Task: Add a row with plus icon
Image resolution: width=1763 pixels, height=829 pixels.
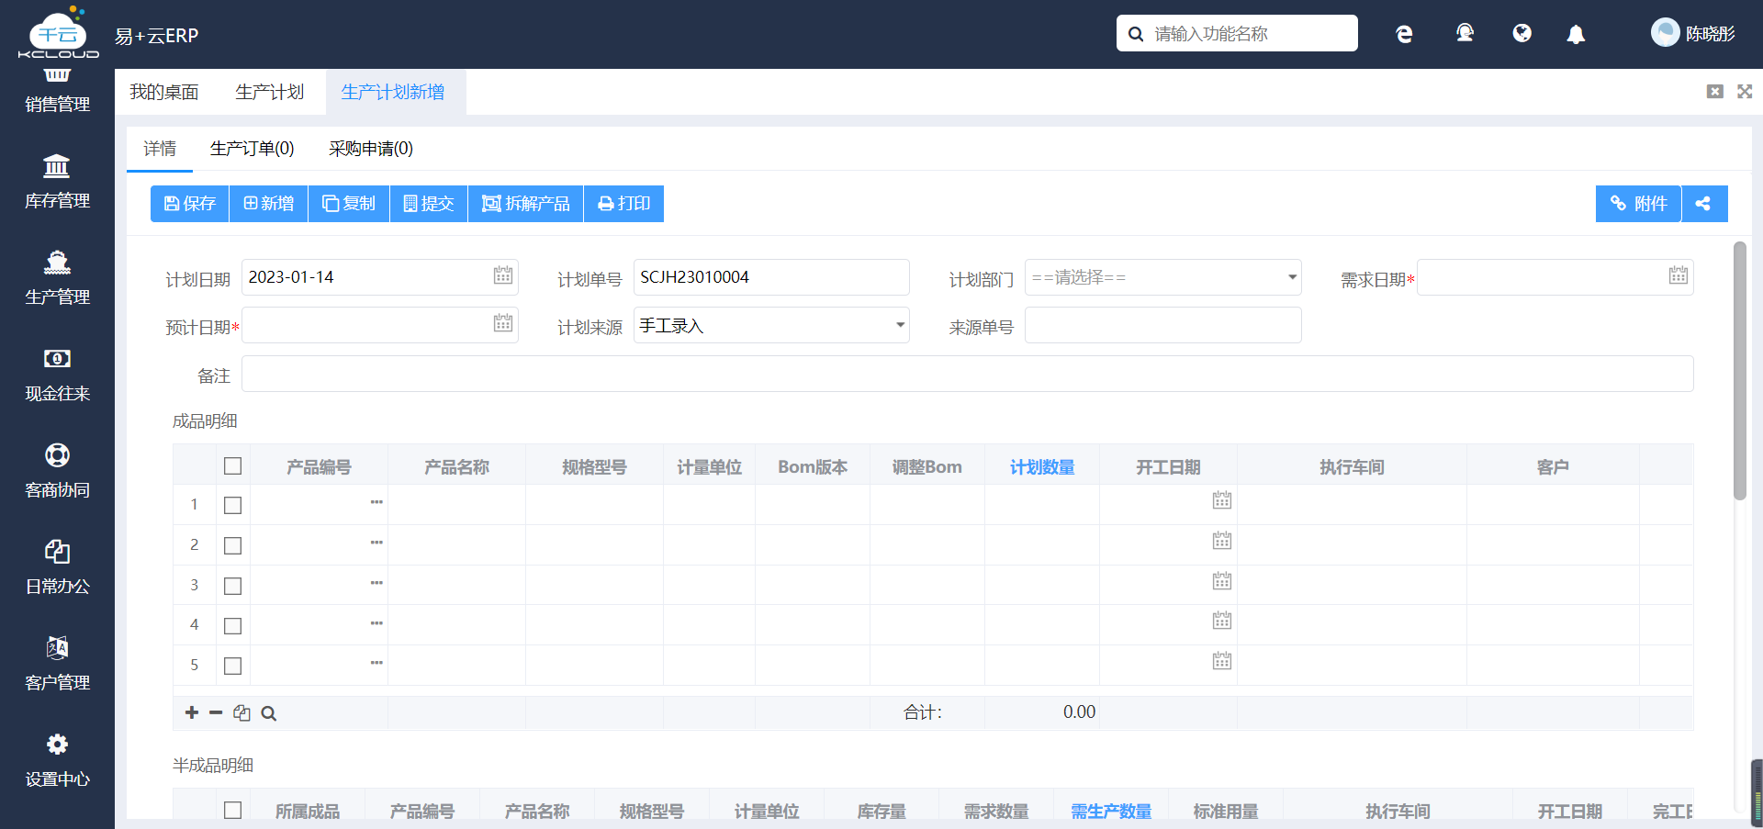Action: pos(192,712)
